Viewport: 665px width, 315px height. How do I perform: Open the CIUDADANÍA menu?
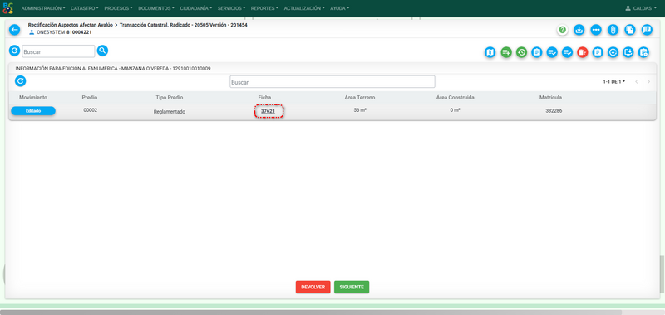pos(196,8)
